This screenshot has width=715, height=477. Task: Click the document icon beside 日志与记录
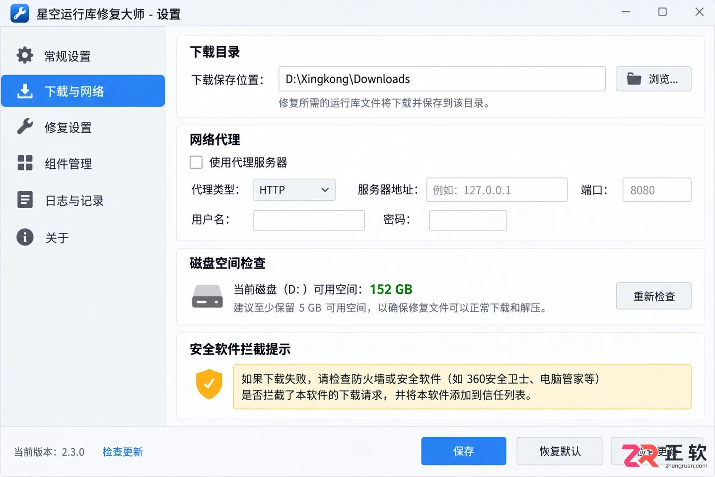pyautogui.click(x=25, y=200)
